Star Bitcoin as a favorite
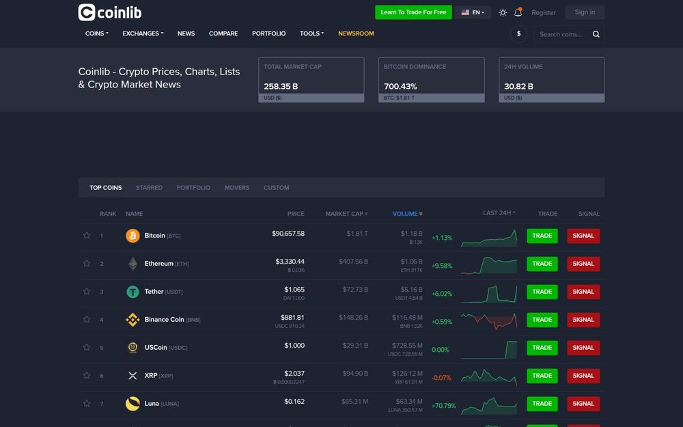This screenshot has height=427, width=683. click(87, 235)
